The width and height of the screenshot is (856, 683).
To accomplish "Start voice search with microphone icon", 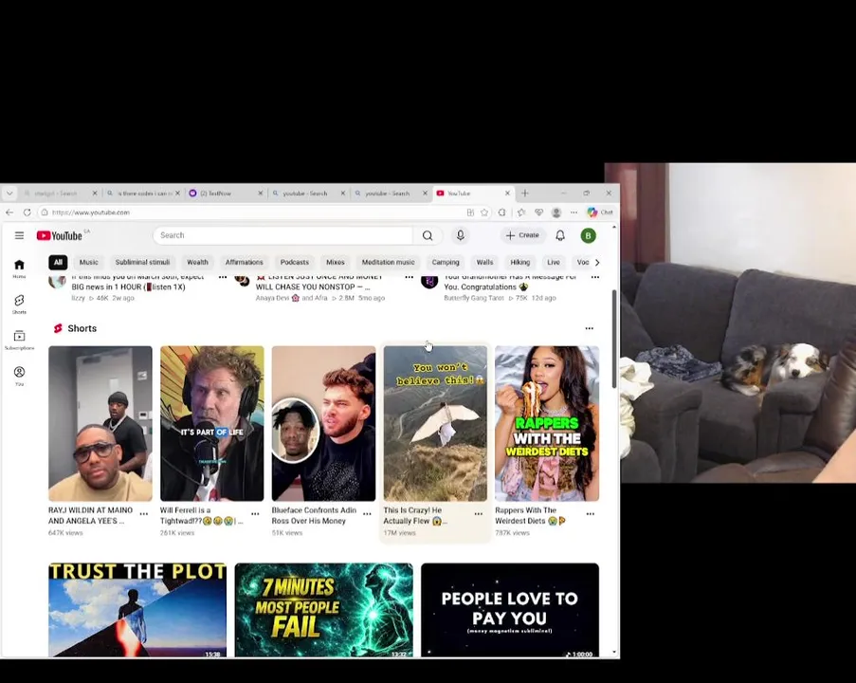I will tap(460, 235).
